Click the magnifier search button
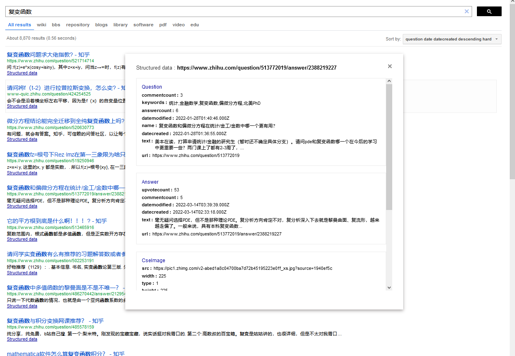 [x=489, y=11]
